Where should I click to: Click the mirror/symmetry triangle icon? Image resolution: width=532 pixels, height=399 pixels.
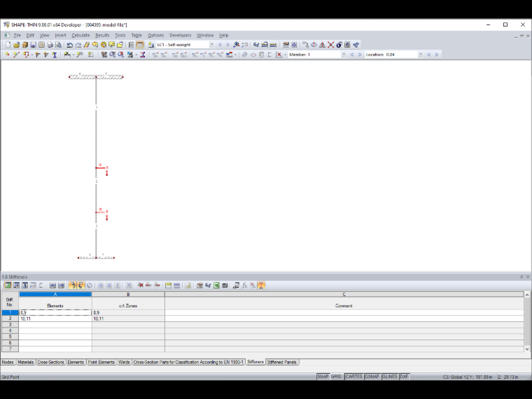click(322, 45)
